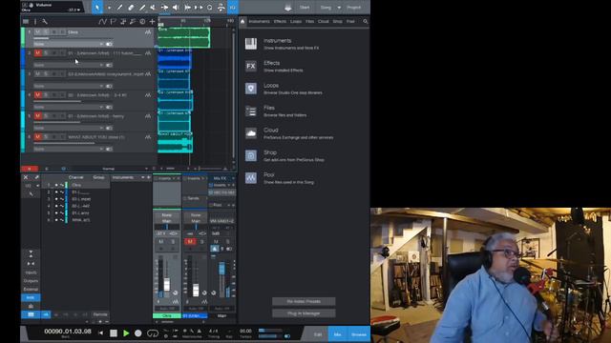Screen dimensions: 611x343
Task: Toggle Solo on the Okra track
Action: (x=46, y=32)
